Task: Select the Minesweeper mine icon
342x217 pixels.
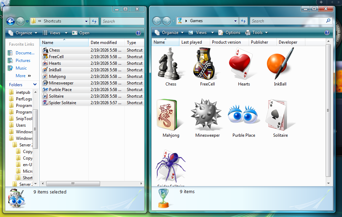Action: coord(207,116)
